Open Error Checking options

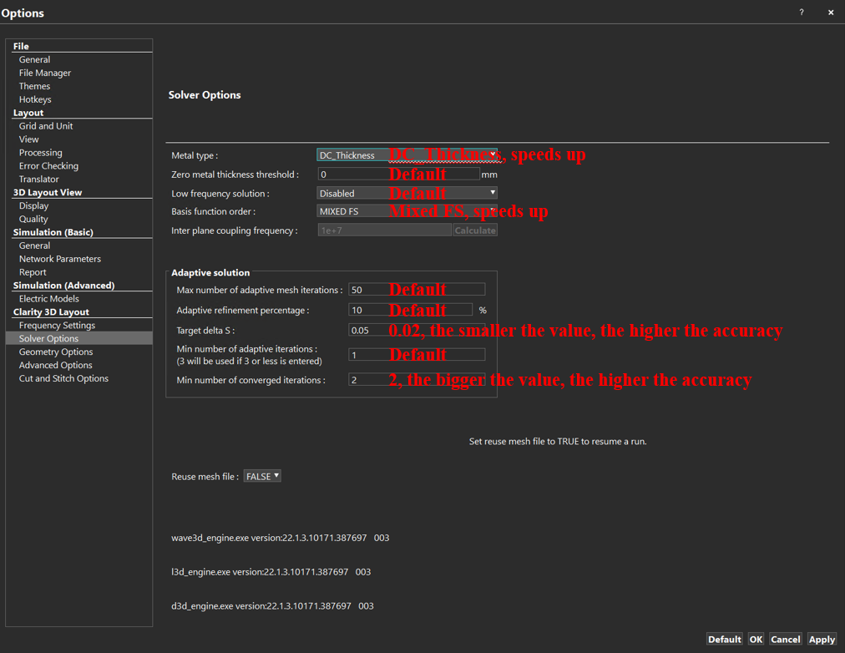click(48, 166)
